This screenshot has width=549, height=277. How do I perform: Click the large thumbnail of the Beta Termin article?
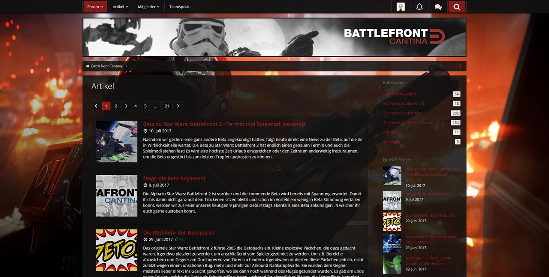coord(117,141)
